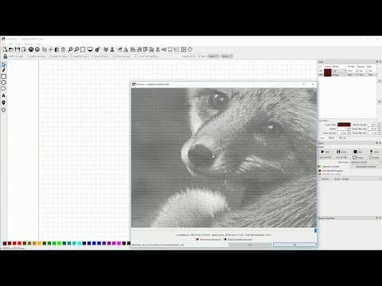382x286 pixels.
Task: Open a project with folder icon
Action: pyautogui.click(x=11, y=49)
